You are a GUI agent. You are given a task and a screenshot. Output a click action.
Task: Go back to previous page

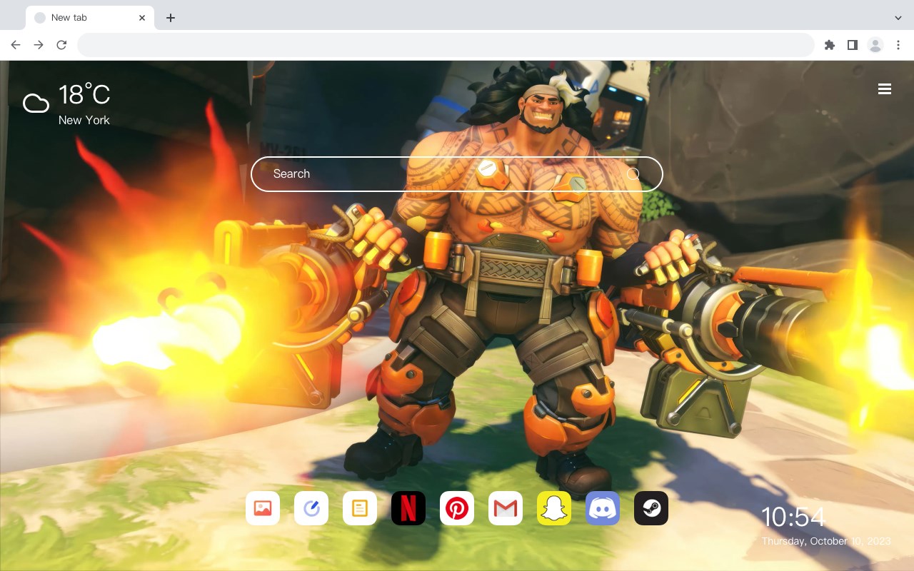tap(16, 45)
